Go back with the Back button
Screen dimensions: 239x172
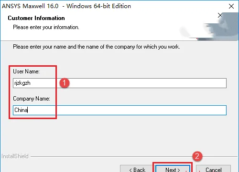point(137,169)
